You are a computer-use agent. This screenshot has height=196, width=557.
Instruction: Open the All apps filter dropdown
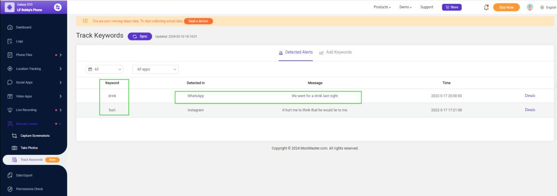[x=156, y=69]
